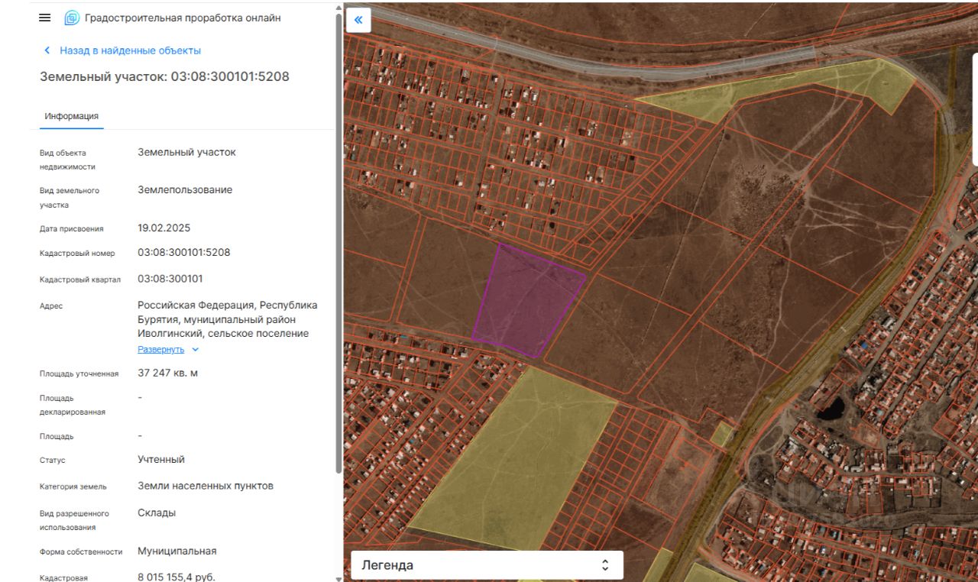
Task: Click the Кадастровый номер value in the table
Action: [184, 252]
